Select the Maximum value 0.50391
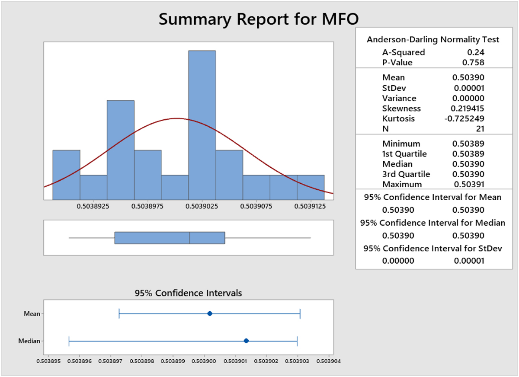This screenshot has height=377, width=519. tap(469, 185)
